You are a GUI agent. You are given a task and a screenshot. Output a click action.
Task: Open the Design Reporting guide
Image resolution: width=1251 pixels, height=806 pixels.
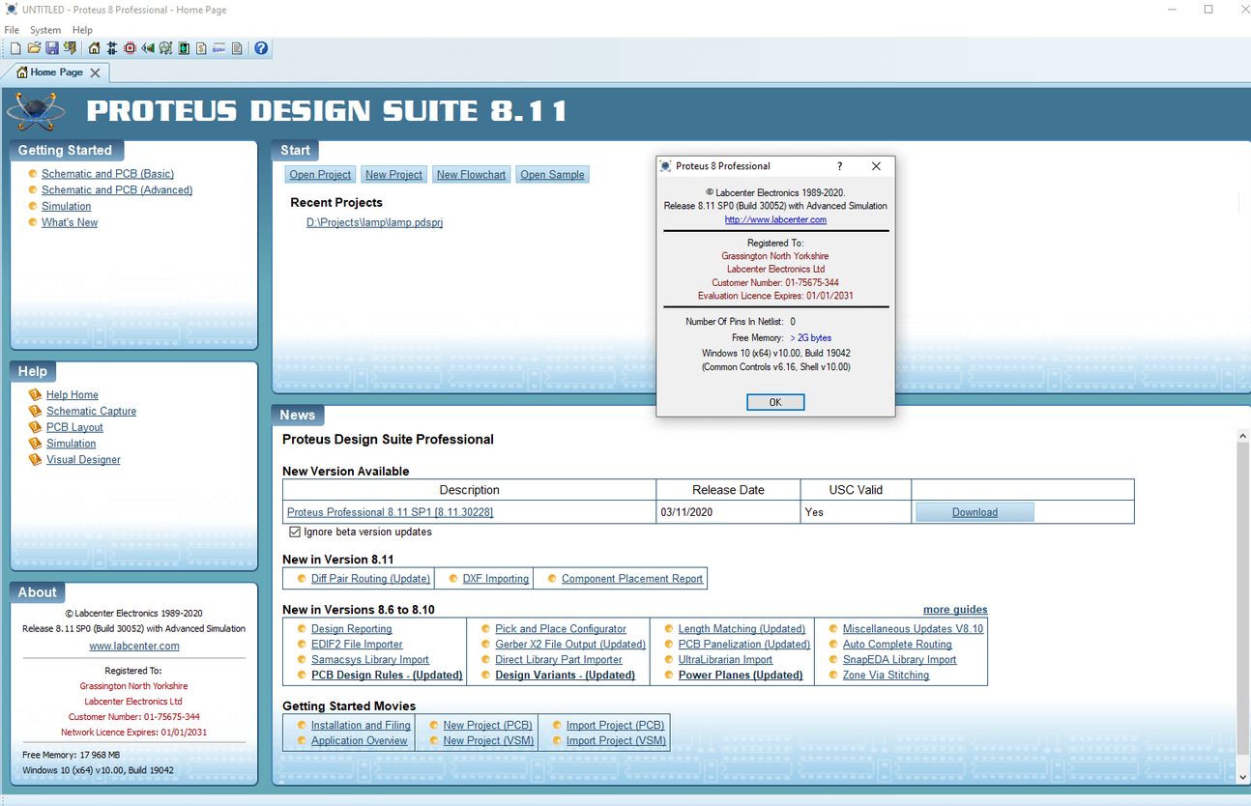[352, 629]
